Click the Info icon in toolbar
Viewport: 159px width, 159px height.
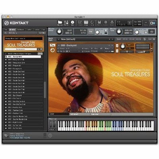tap(72, 23)
